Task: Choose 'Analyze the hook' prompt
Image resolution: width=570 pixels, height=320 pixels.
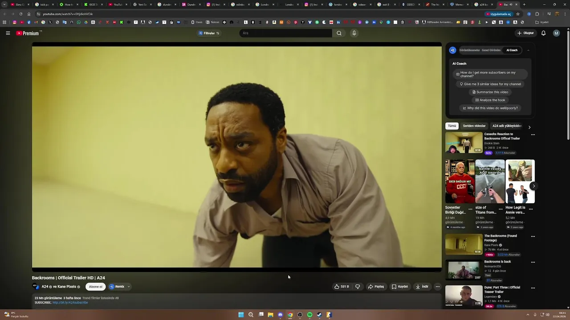Action: click(x=490, y=100)
